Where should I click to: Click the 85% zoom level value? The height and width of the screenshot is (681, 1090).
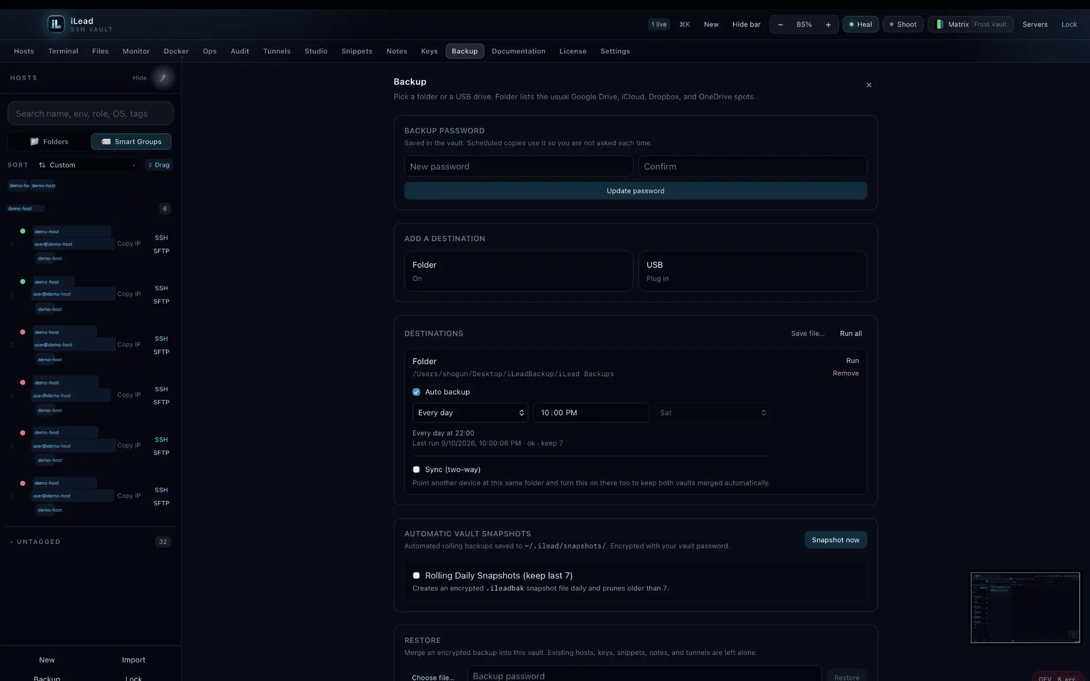pyautogui.click(x=804, y=24)
